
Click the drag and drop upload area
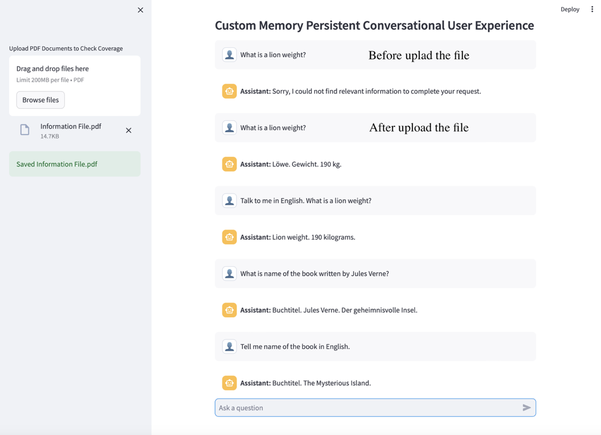75,74
